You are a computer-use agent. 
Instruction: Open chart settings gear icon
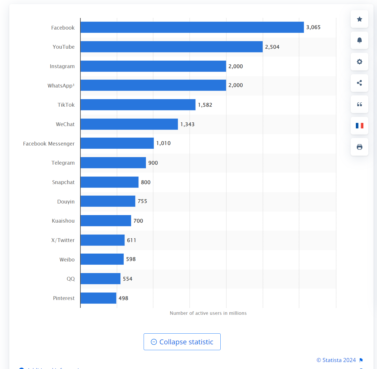coord(359,62)
